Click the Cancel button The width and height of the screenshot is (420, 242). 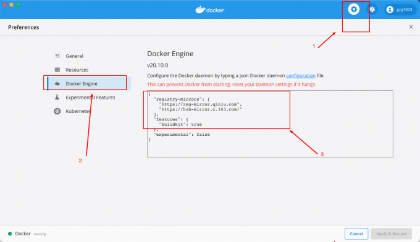(356, 234)
